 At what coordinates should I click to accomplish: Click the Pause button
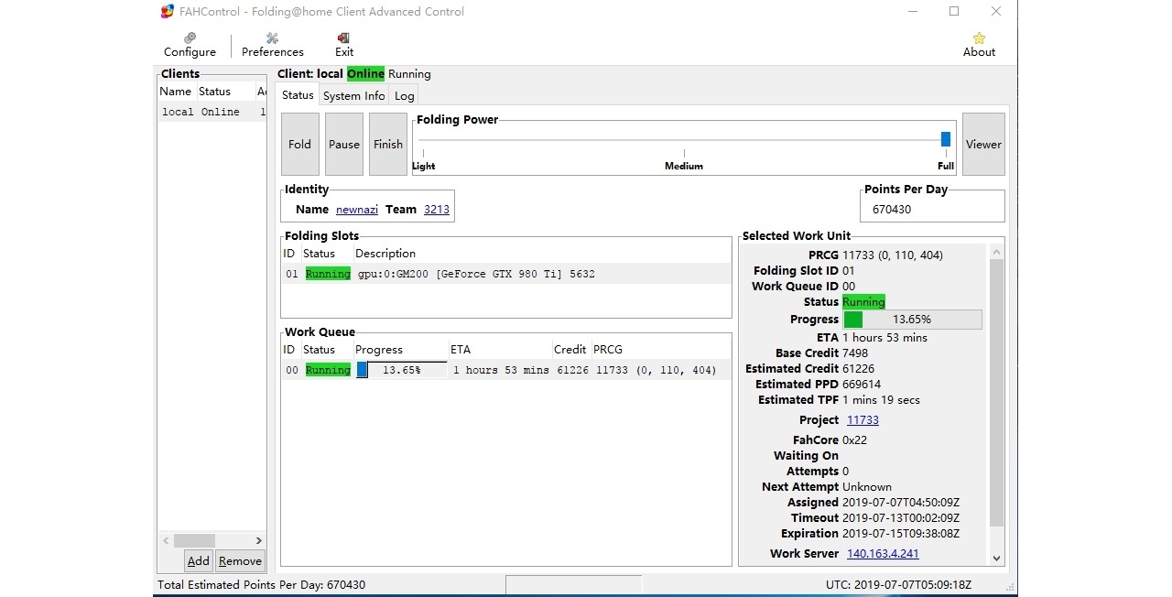[344, 144]
